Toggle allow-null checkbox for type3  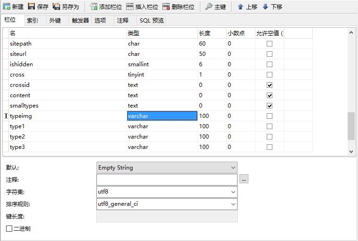270,147
